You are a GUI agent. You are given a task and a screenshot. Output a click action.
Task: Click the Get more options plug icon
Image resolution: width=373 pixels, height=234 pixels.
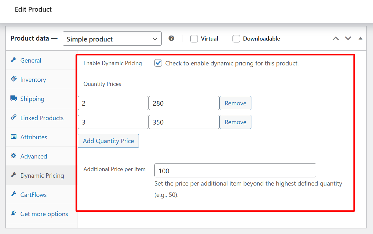coord(14,213)
